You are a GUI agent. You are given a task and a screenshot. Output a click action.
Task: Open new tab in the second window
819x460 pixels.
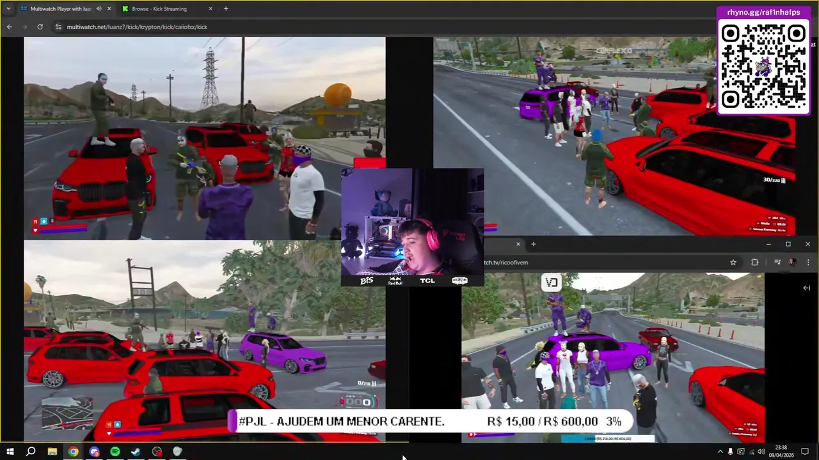tap(533, 244)
